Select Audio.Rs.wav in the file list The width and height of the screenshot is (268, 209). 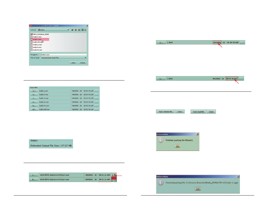(x=37, y=50)
